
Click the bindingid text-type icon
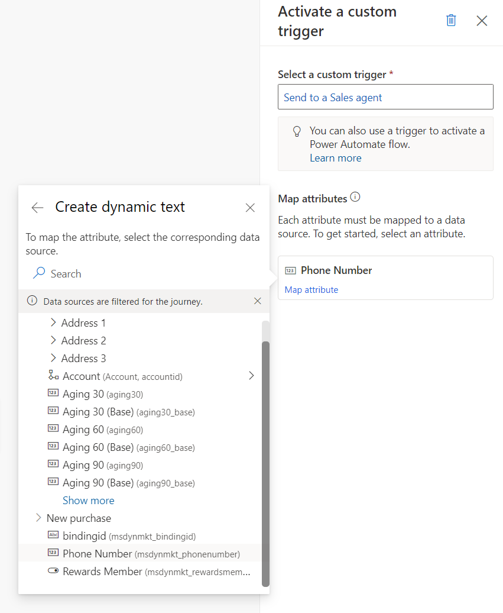point(53,535)
